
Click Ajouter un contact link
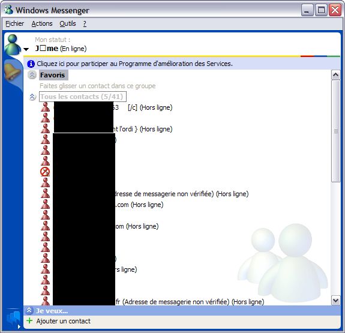[64, 321]
